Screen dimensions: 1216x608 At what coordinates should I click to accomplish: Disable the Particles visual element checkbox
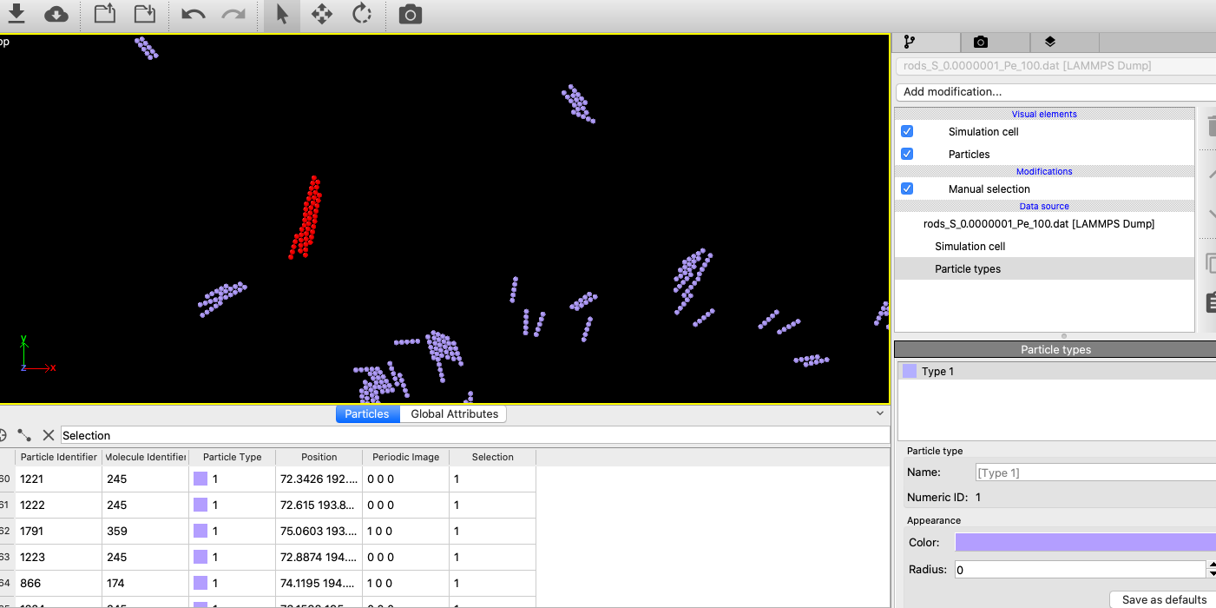(907, 154)
